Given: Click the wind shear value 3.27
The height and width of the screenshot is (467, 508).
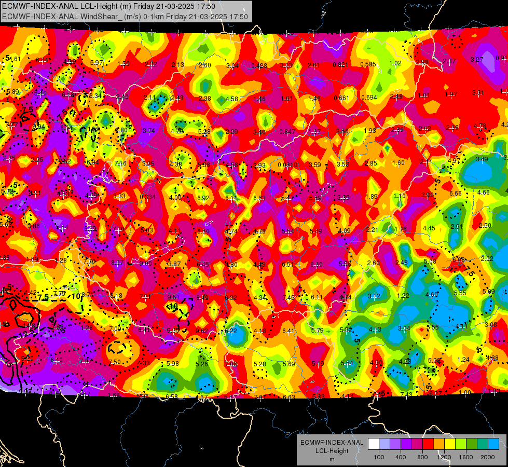Looking at the screenshot, I should click(477, 60).
